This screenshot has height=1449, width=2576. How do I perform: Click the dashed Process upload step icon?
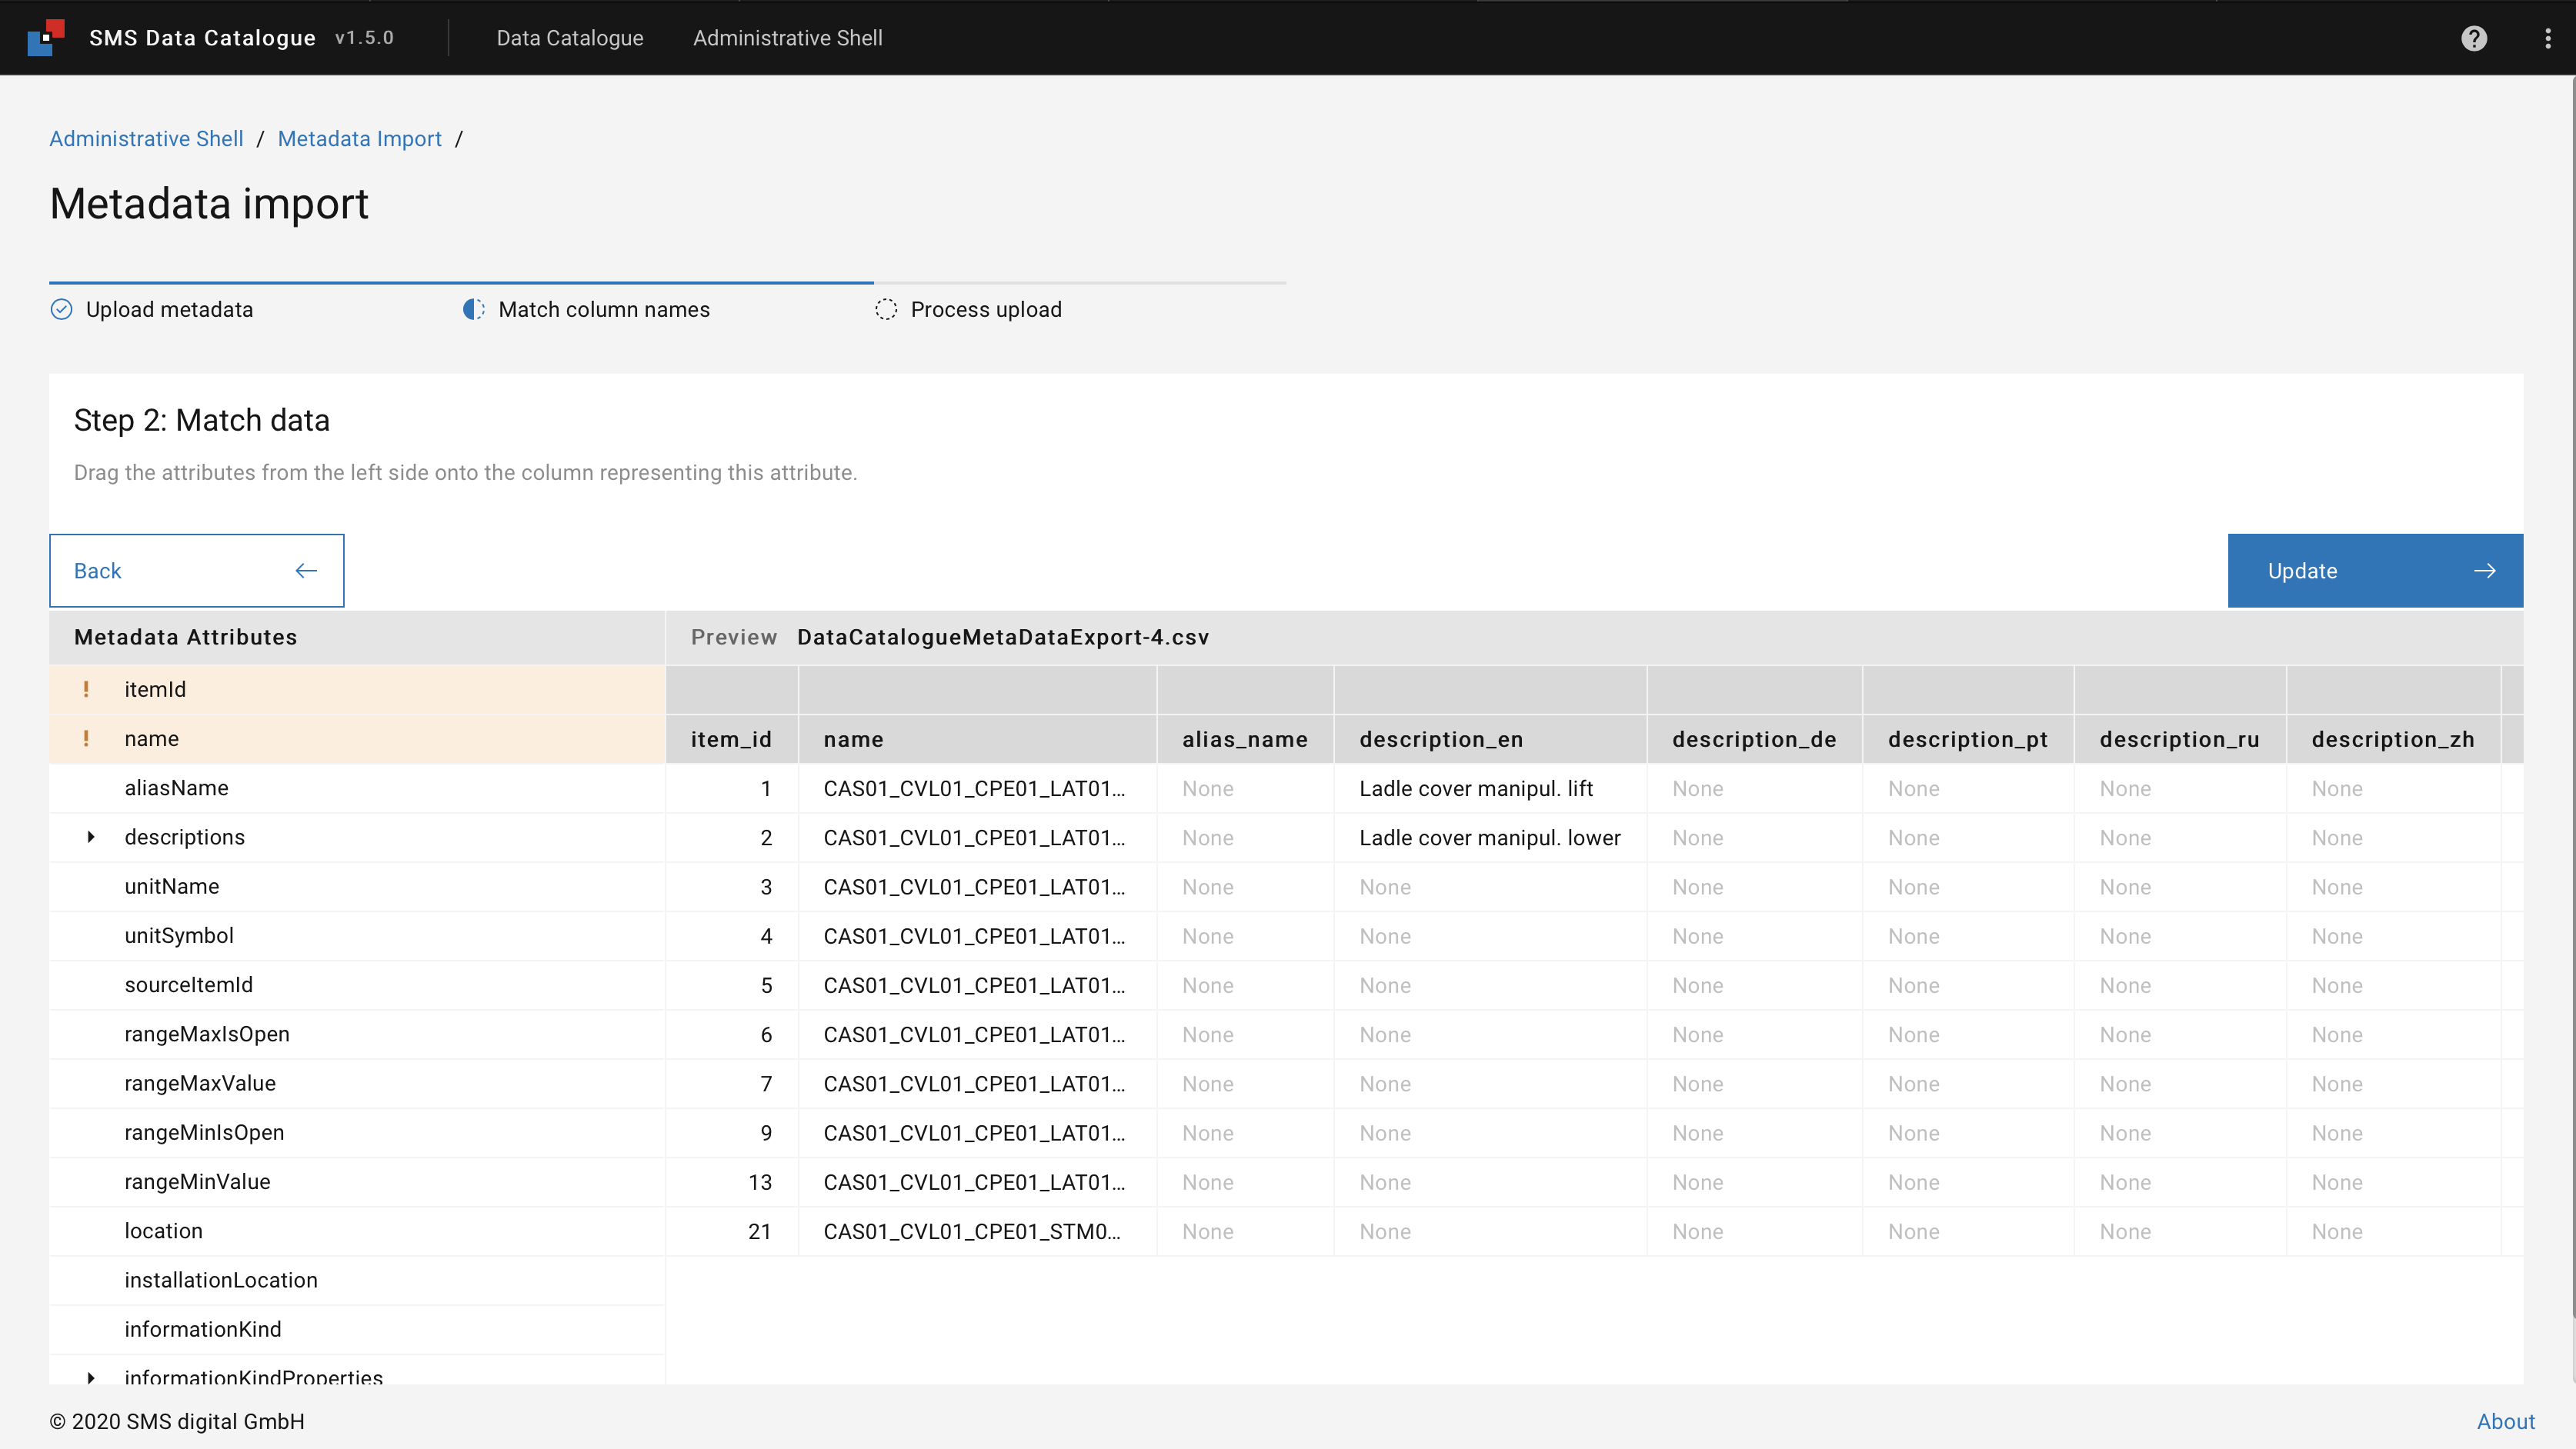point(886,310)
